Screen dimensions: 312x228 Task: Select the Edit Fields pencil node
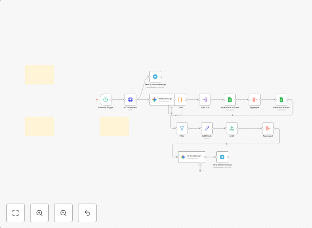[207, 129]
